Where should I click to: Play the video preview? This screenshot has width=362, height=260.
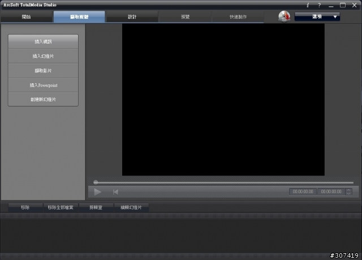[97, 192]
